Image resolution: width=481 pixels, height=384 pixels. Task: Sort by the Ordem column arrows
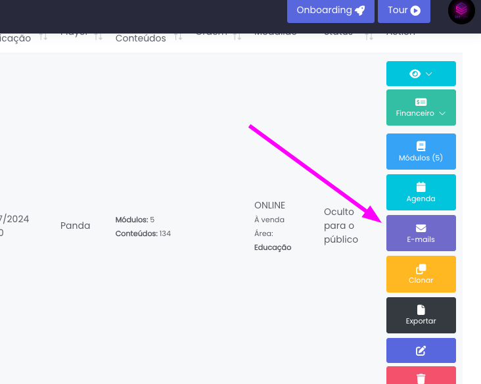click(x=238, y=36)
